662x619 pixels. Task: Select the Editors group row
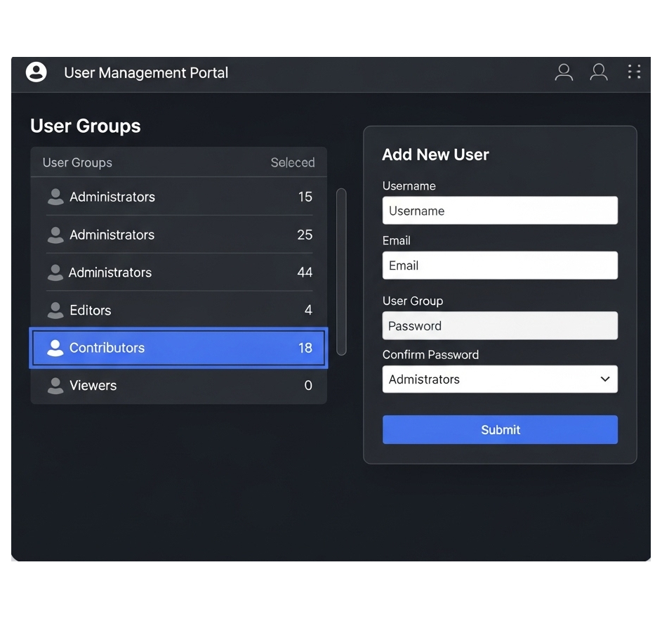(x=179, y=310)
